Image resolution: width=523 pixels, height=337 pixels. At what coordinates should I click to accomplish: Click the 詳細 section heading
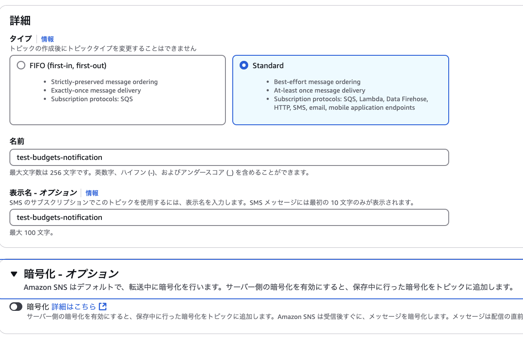[20, 20]
